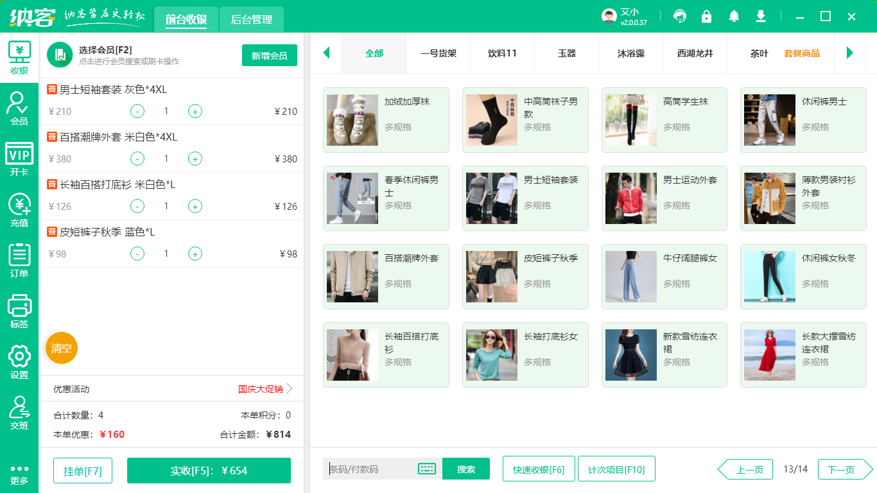Click the 新增会员 button
The height and width of the screenshot is (493, 877).
point(270,55)
